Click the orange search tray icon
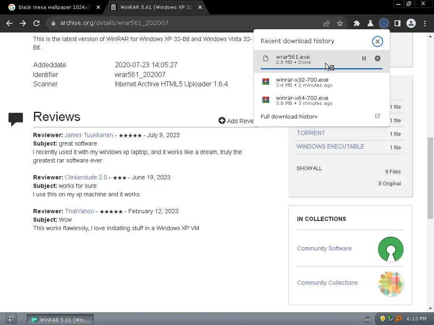The image size is (434, 325). (x=398, y=319)
